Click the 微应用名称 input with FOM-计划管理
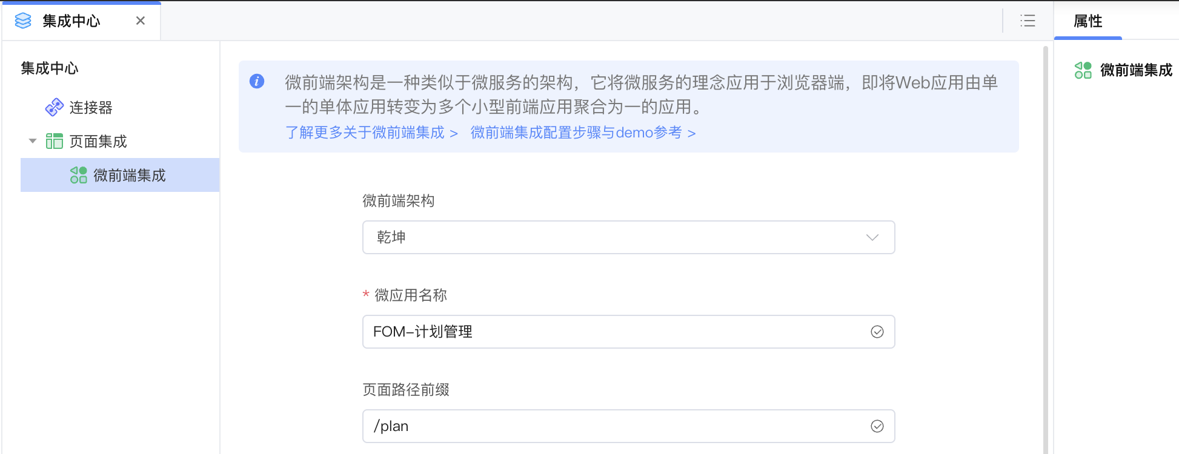 coord(629,332)
